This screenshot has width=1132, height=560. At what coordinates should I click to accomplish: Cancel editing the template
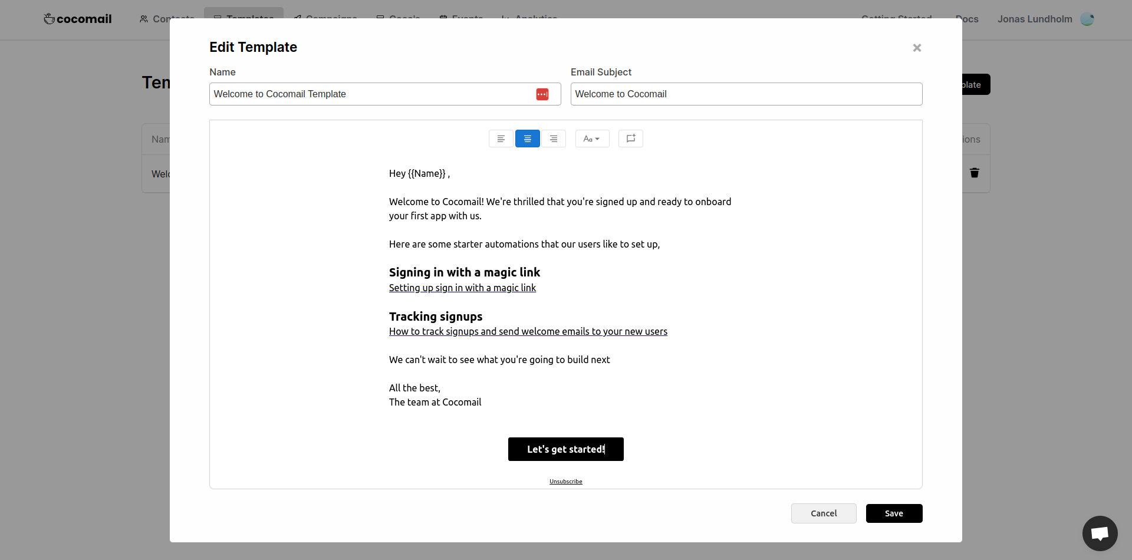823,513
